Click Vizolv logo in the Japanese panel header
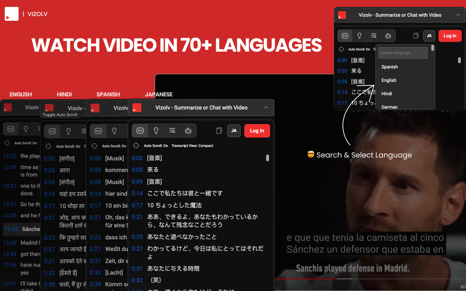 (x=137, y=108)
